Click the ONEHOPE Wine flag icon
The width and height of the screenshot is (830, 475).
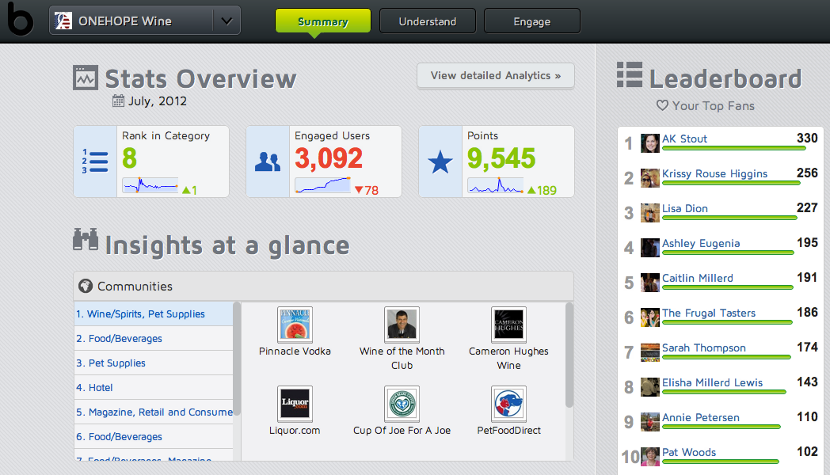point(63,21)
